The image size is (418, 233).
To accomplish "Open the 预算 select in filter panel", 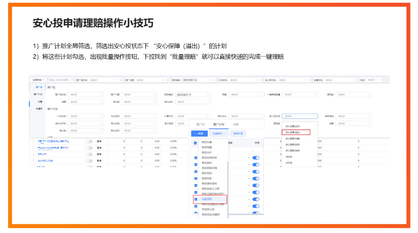I will point(246,94).
